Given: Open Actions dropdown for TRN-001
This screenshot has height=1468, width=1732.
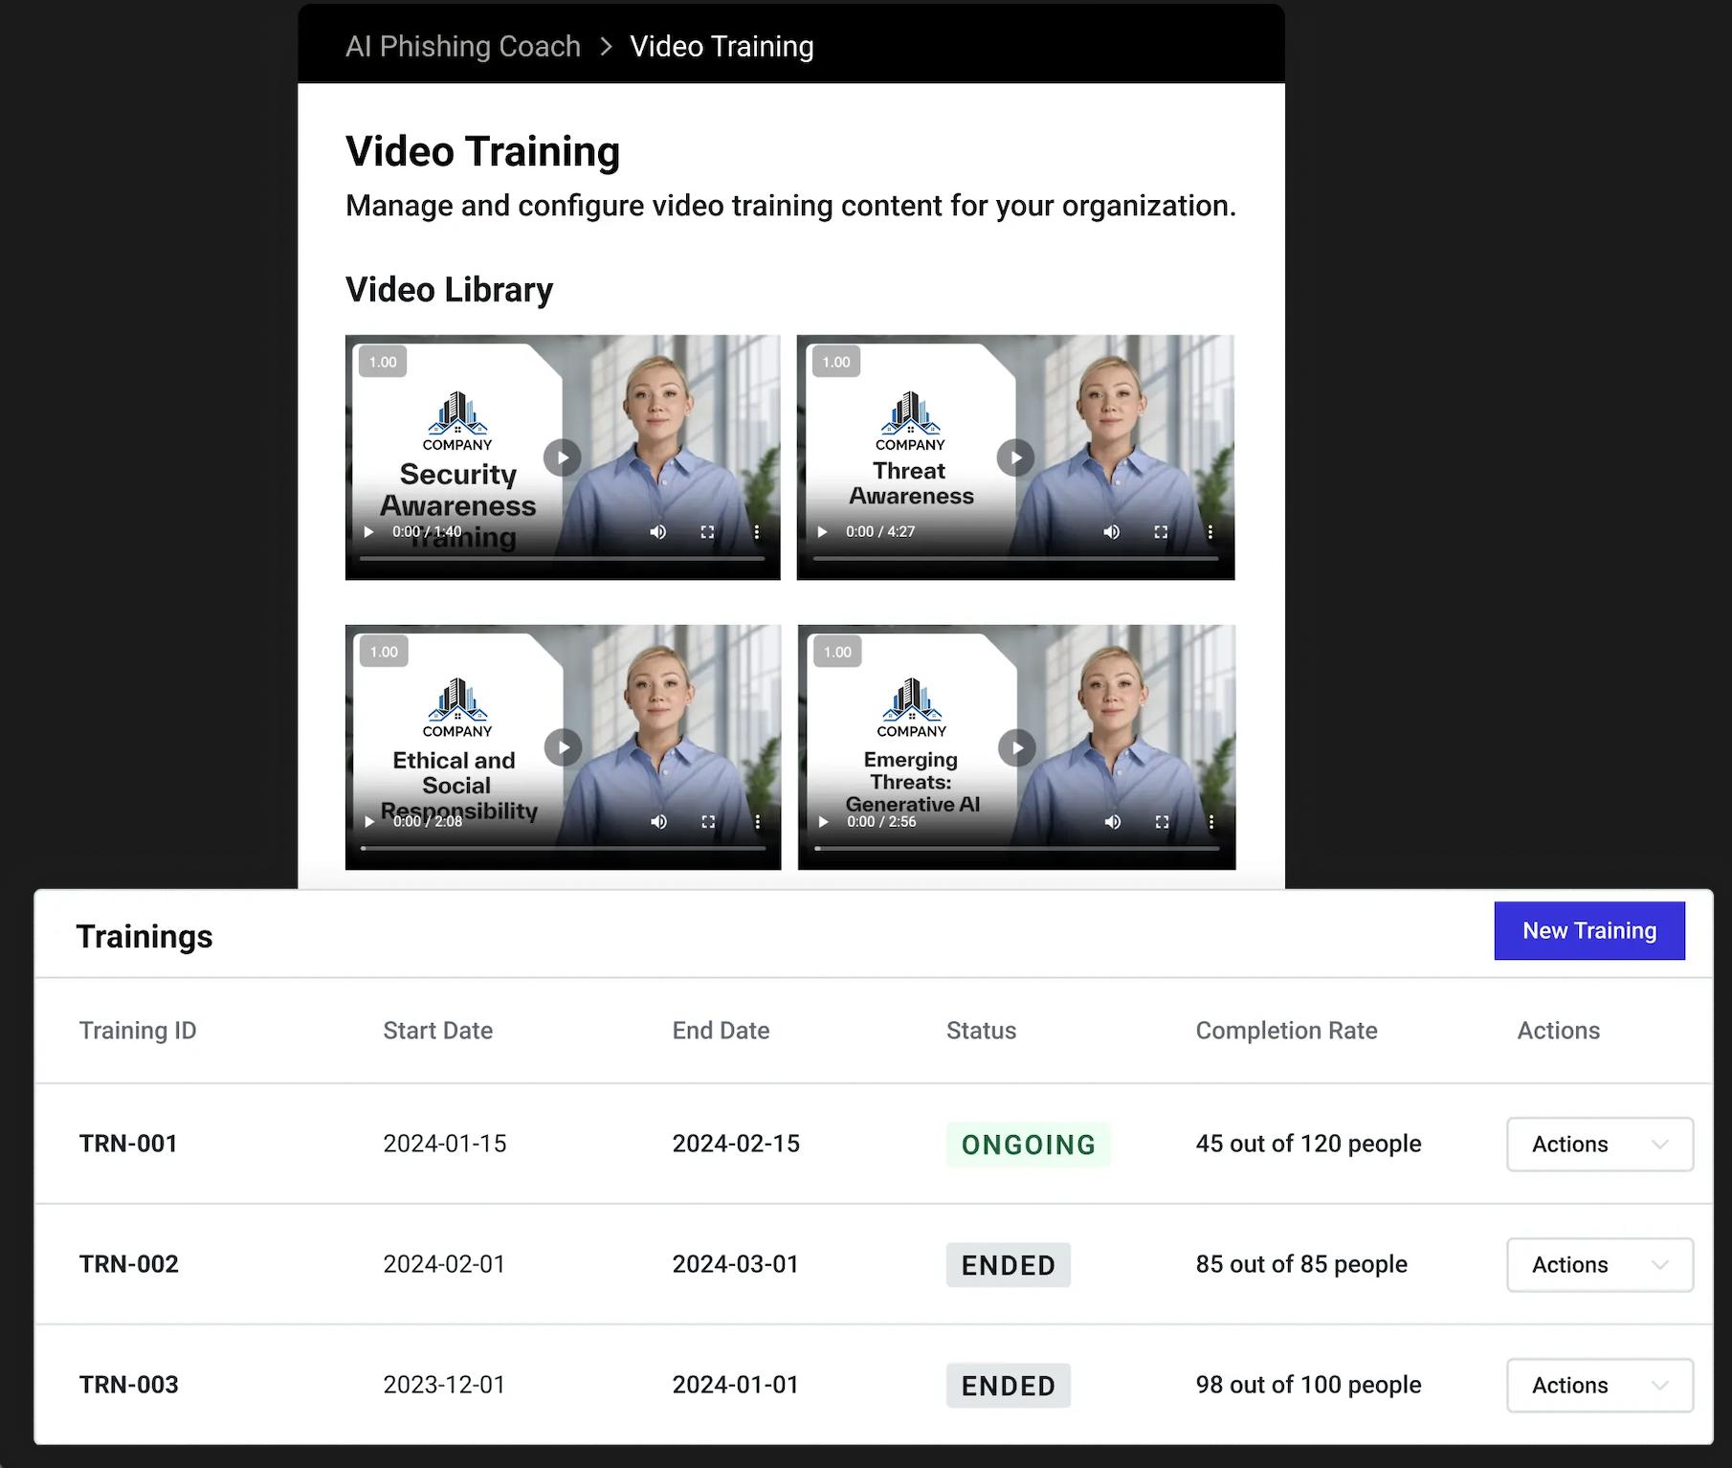Looking at the screenshot, I should pos(1600,1145).
